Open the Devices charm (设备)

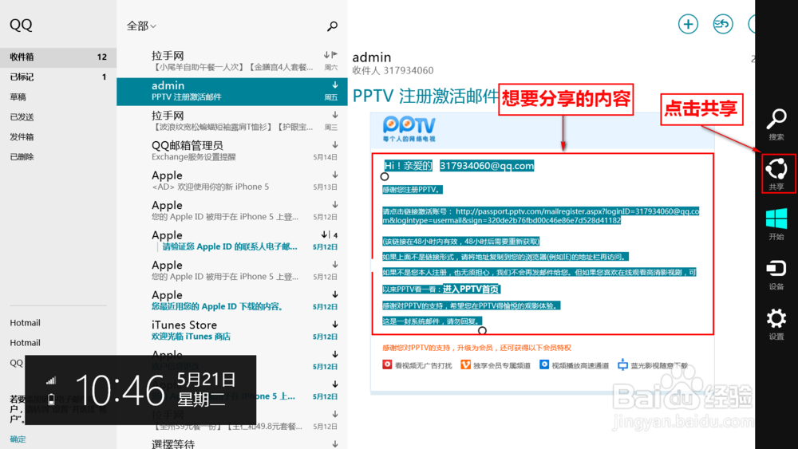click(x=776, y=274)
